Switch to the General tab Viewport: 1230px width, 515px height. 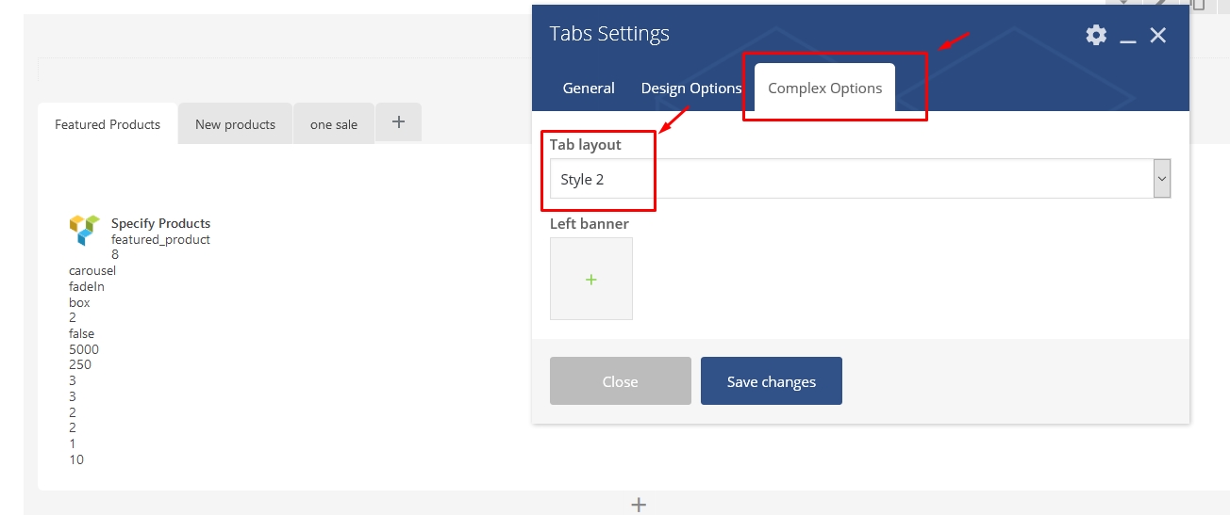point(589,89)
